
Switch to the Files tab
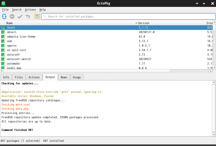pos(19,77)
